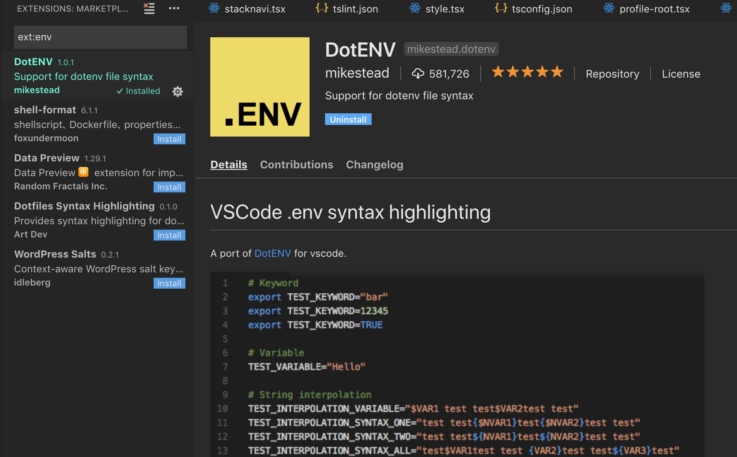Open the extensions More Actions ellipsis menu
This screenshot has width=737, height=457.
[x=174, y=8]
